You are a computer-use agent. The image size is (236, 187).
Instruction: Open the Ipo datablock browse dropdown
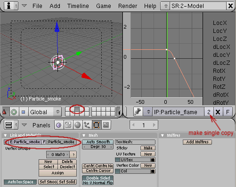click(x=148, y=112)
